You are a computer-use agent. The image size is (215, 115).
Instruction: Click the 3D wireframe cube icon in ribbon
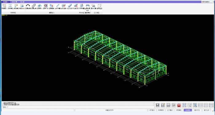pyautogui.click(x=100, y=6)
